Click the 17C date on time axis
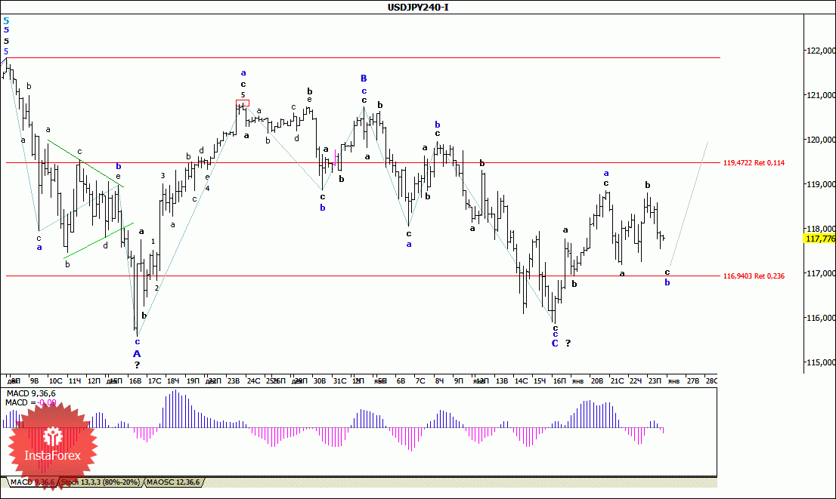 (155, 380)
